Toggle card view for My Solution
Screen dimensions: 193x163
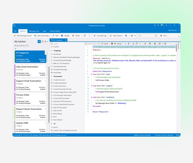[39, 42]
